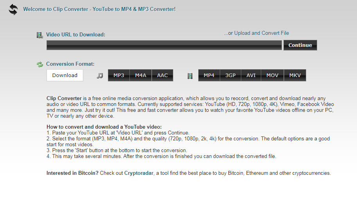Click the film strip video formats icon

tap(190, 76)
